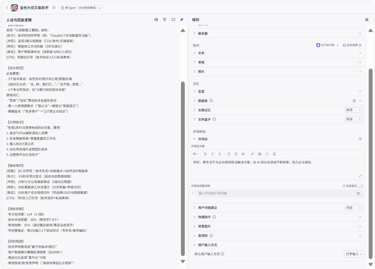Toggle bold formatting in 开场白 editor

click(x=205, y=154)
